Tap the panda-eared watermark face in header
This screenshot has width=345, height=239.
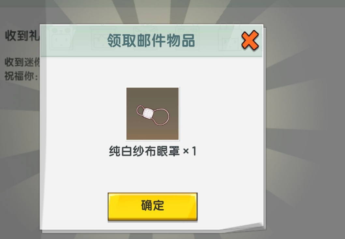pos(61,37)
